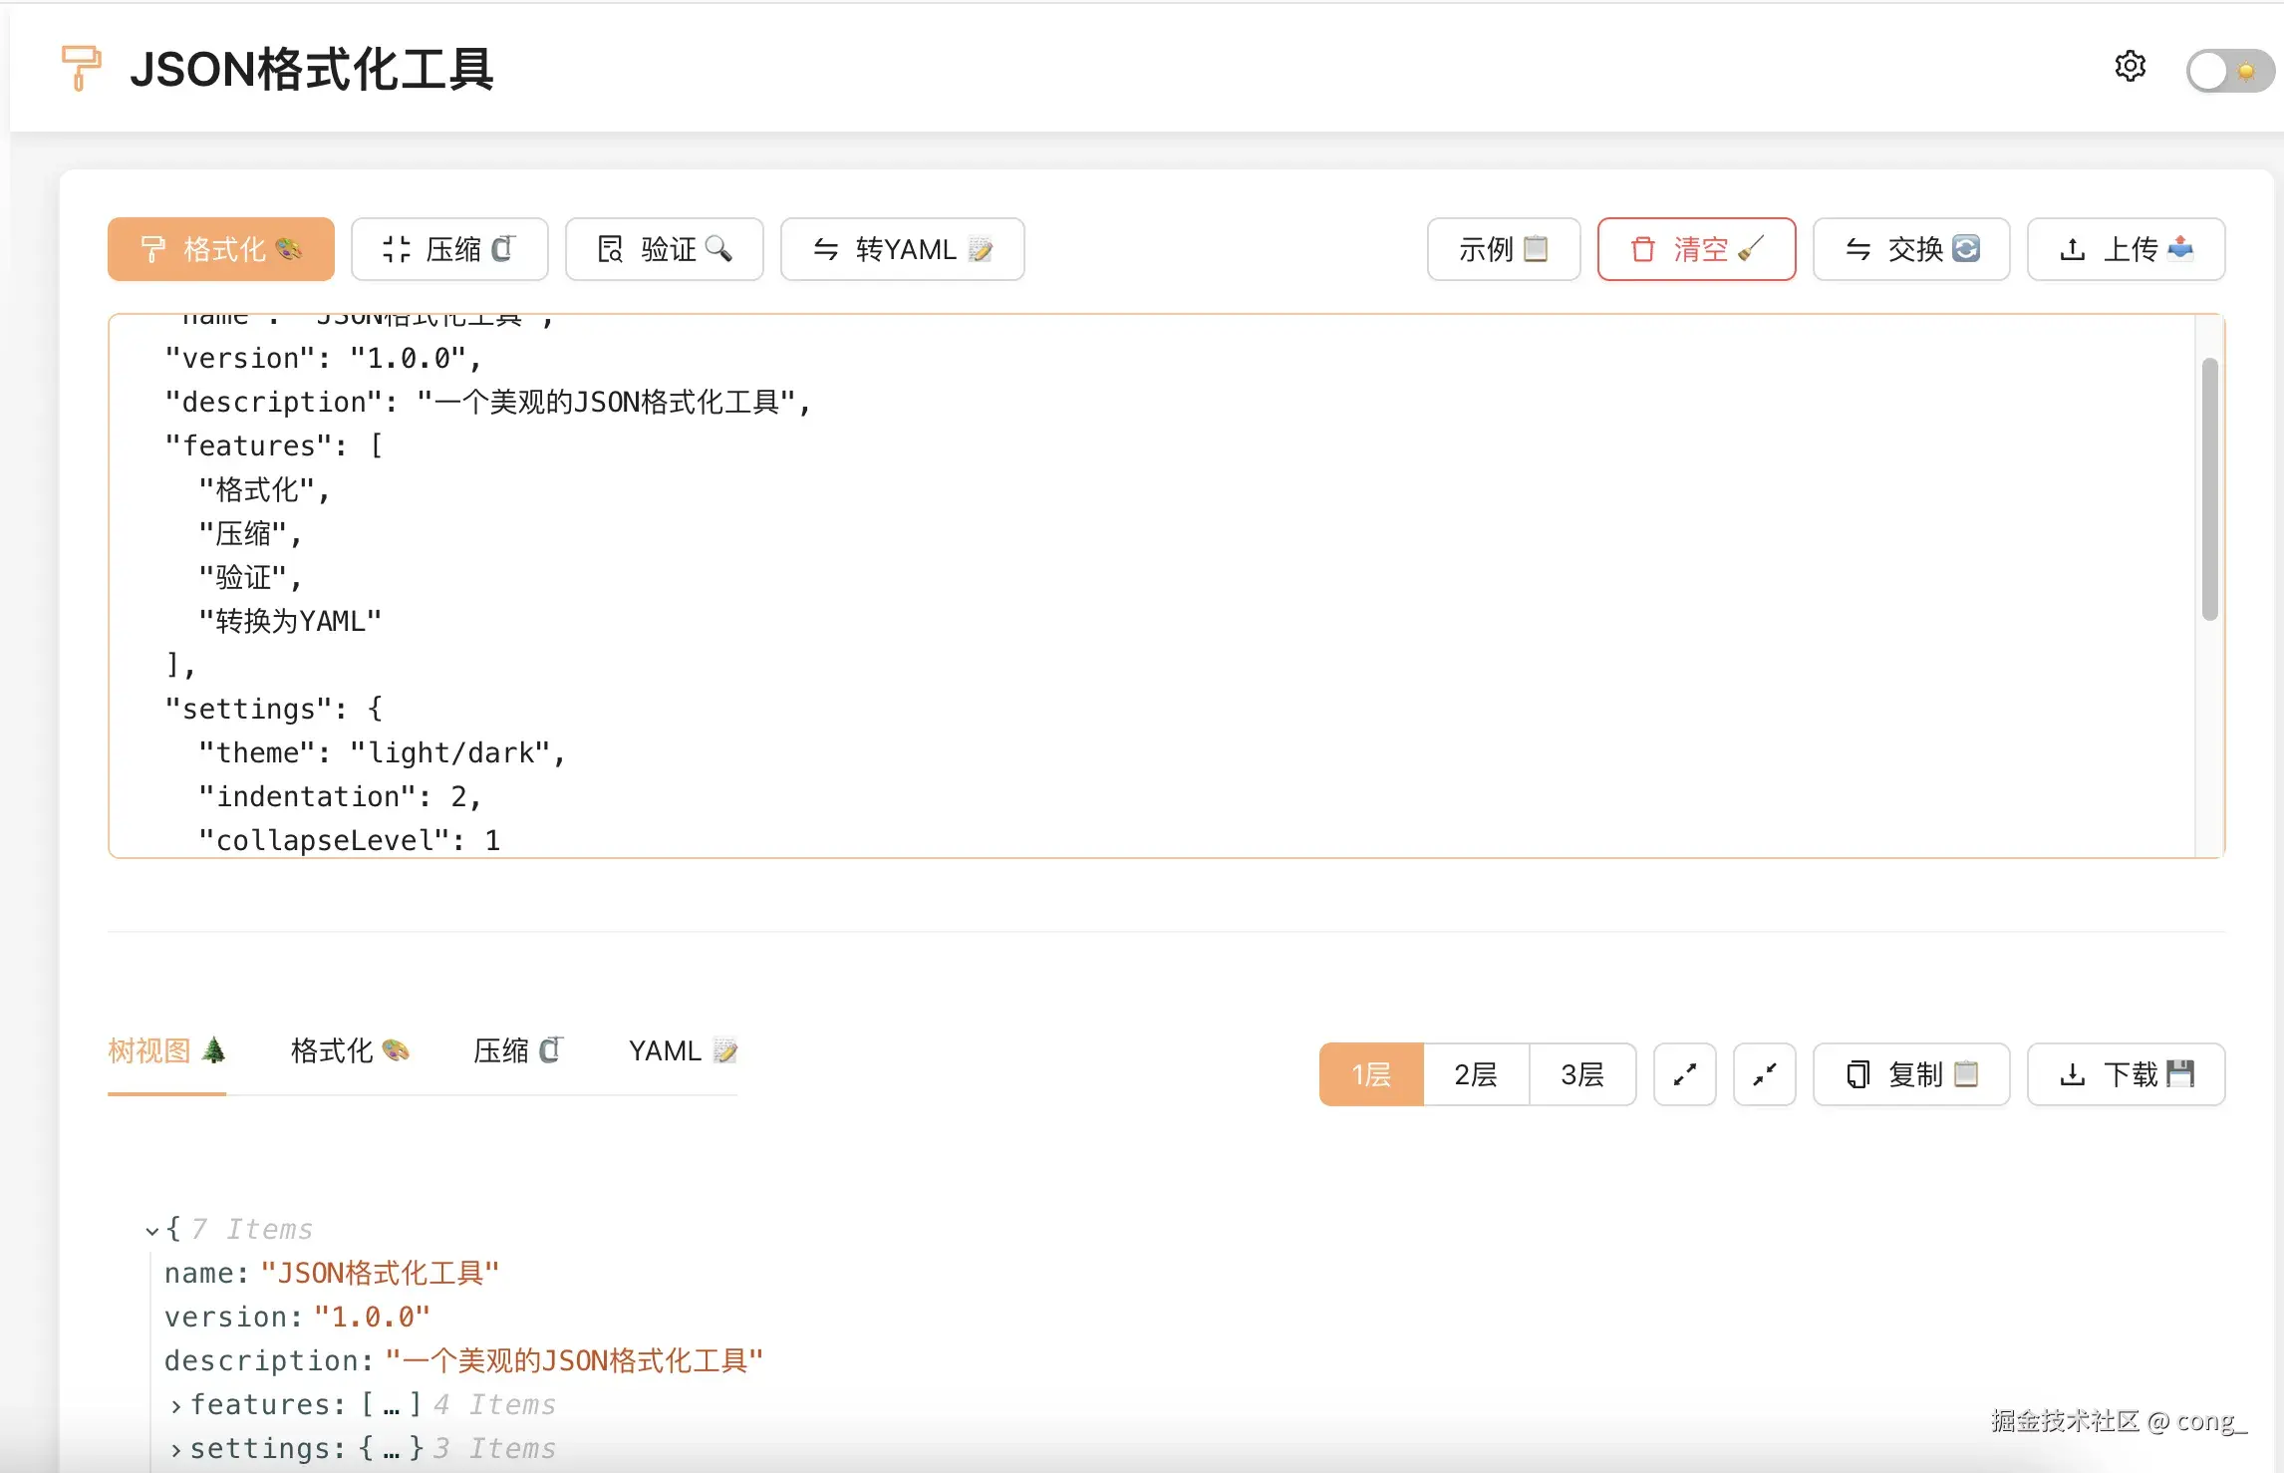Click the 压缩 compress button
The height and width of the screenshot is (1473, 2284).
click(x=448, y=249)
